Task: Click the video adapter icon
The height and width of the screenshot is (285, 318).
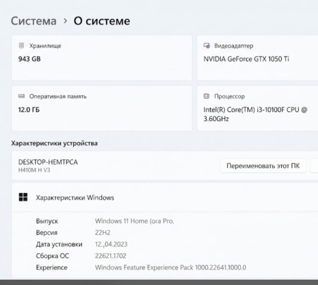Action: [x=207, y=46]
